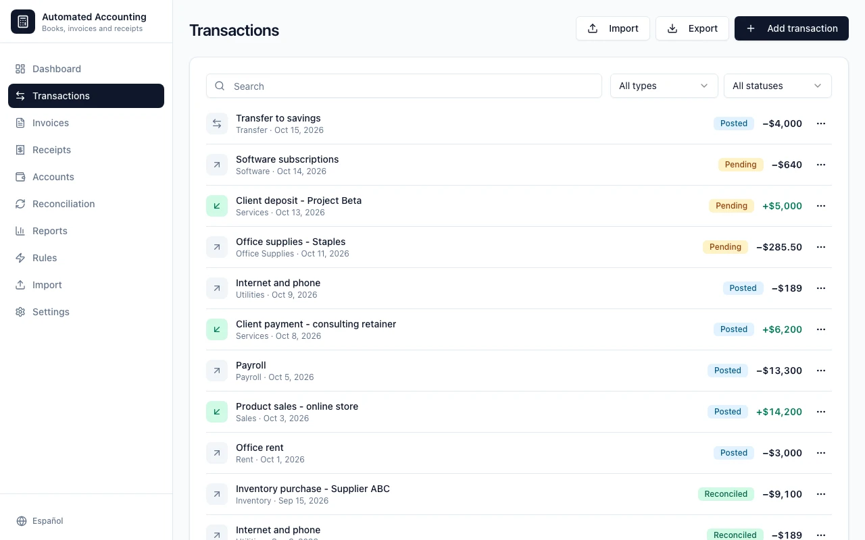This screenshot has width=865, height=540.
Task: Click the −$13,300 Payroll amount
Action: pyautogui.click(x=779, y=371)
